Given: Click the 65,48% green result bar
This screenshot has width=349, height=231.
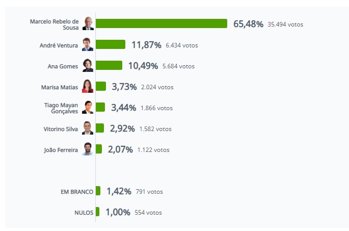Looking at the screenshot, I should [161, 23].
